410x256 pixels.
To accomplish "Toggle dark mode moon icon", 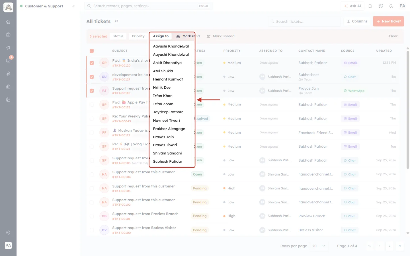I will [x=391, y=6].
